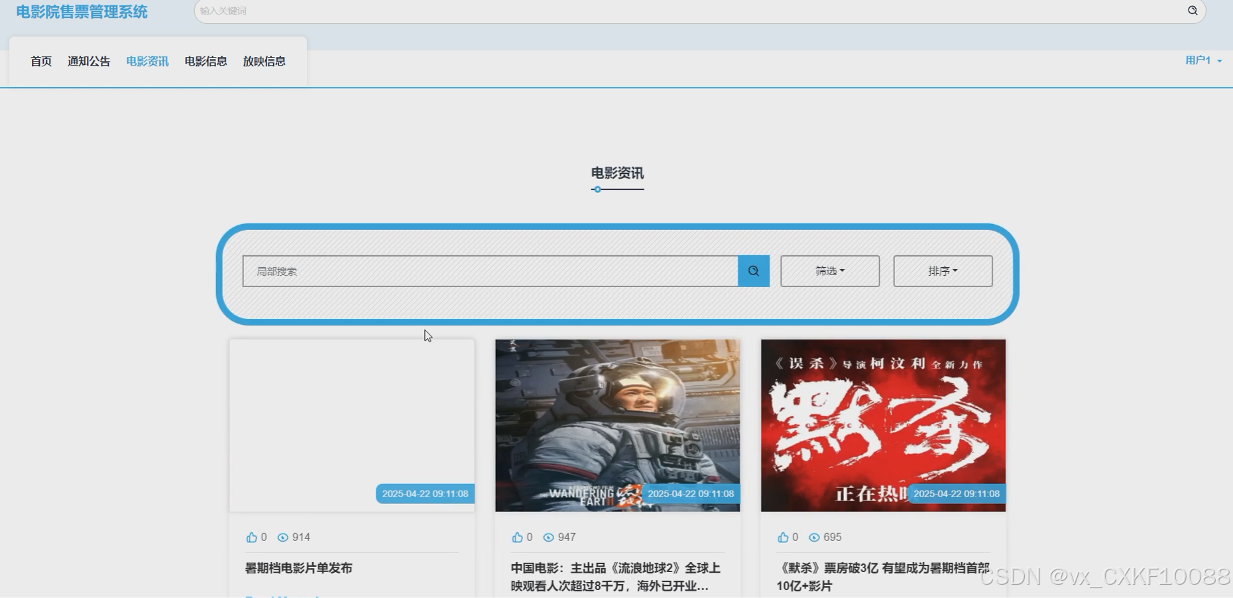Click the eye view icon next to 695

coord(815,537)
